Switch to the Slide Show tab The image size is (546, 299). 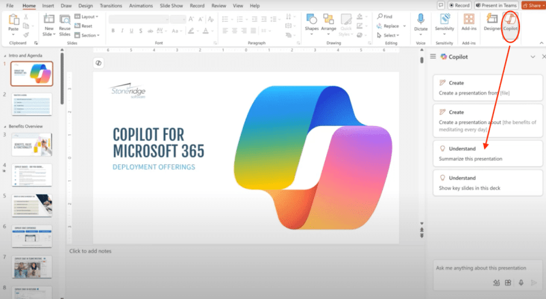click(x=171, y=5)
